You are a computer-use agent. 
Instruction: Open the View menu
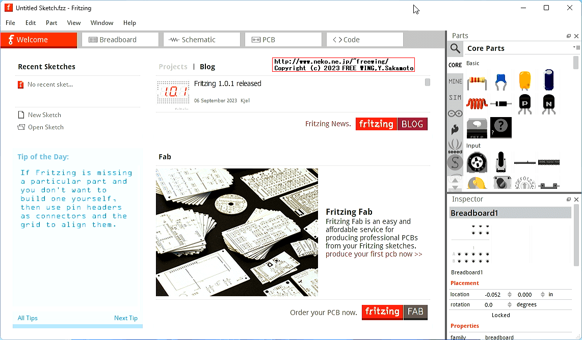pos(73,22)
